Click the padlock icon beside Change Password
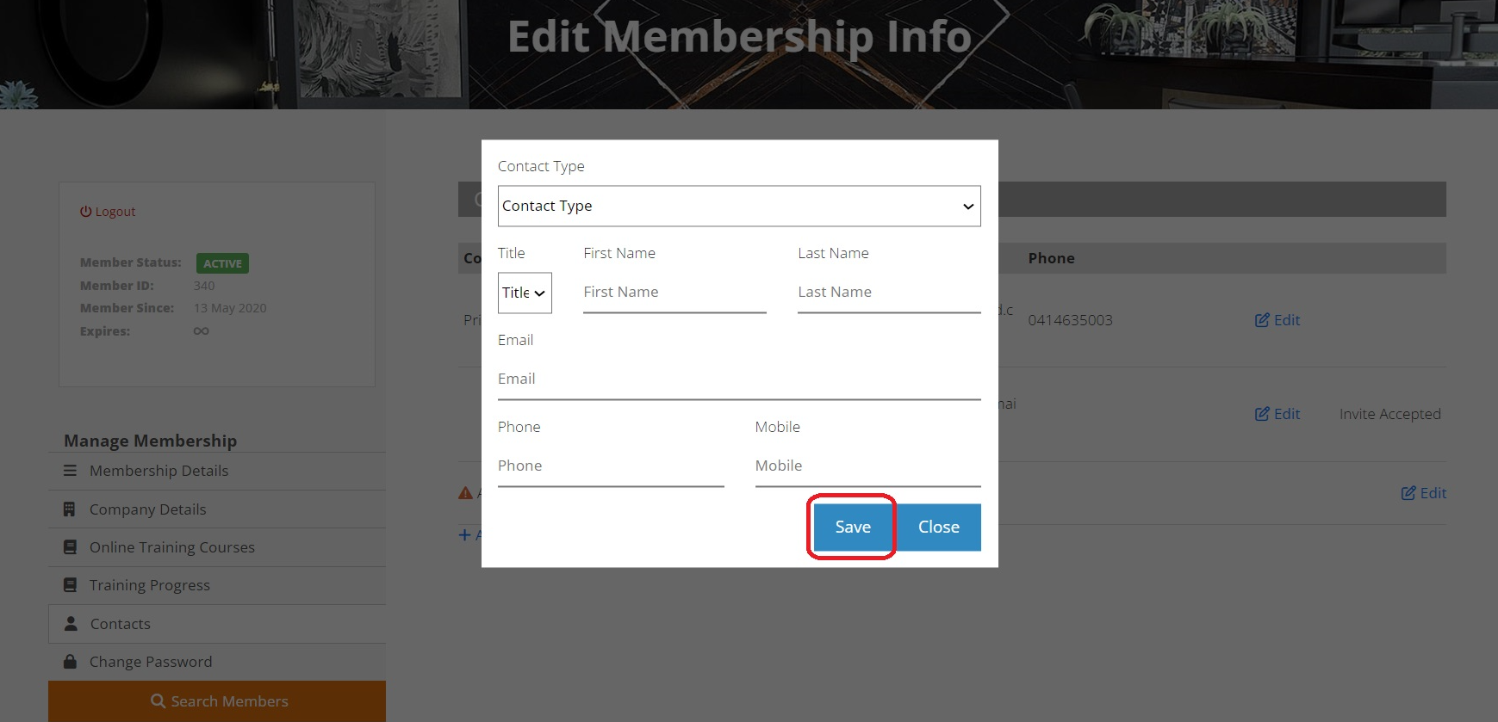 [71, 662]
